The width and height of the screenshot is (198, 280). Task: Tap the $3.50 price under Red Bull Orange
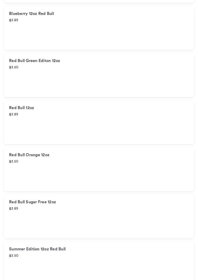point(14,162)
